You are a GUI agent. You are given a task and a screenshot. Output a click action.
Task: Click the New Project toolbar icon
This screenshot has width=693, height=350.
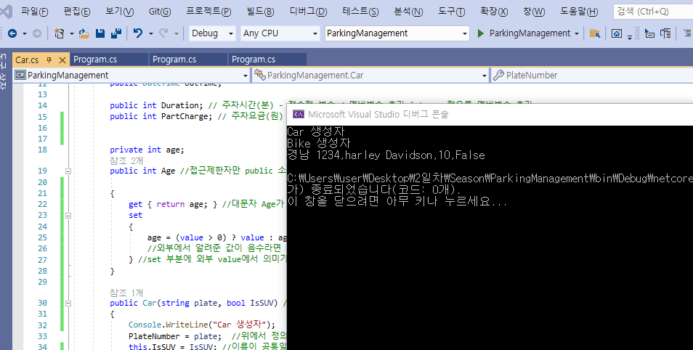59,33
